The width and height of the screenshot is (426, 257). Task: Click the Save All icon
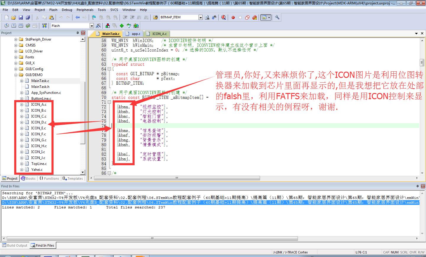coord(27,17)
